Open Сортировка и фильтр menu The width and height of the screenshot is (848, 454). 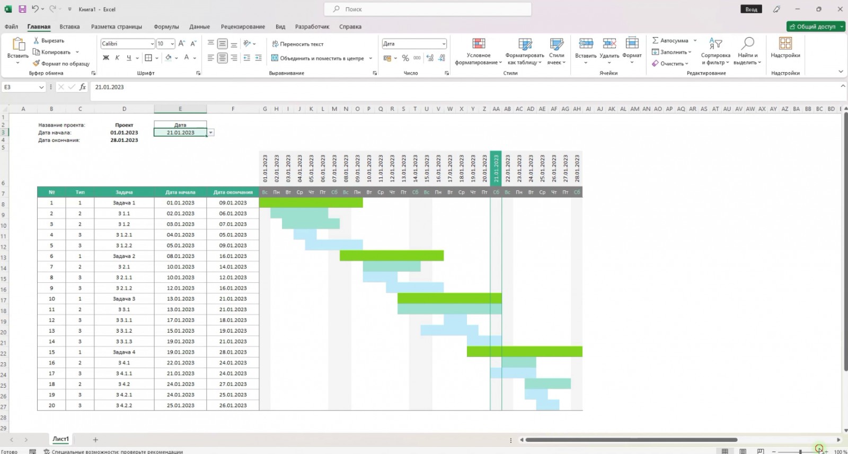(x=715, y=51)
